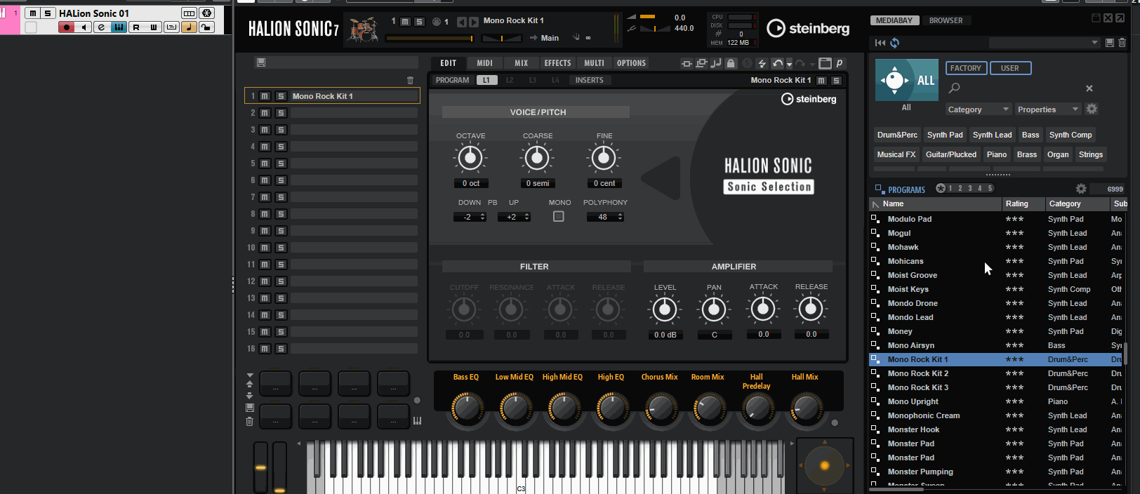Click the amplifier LEVEL knob
Viewport: 1140px width, 494px height.
pos(665,309)
